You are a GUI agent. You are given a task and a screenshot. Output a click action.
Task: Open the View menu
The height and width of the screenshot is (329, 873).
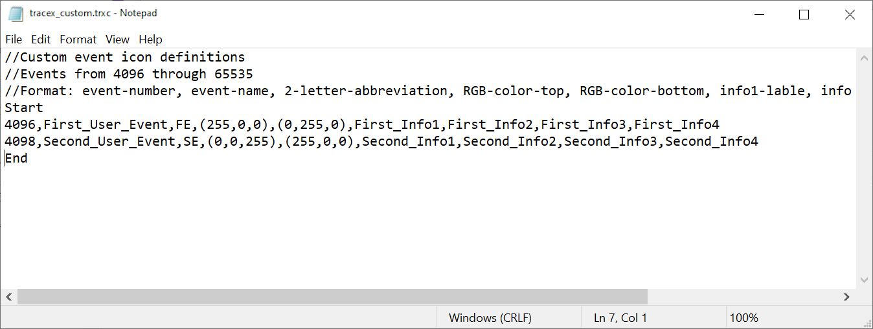pyautogui.click(x=117, y=40)
